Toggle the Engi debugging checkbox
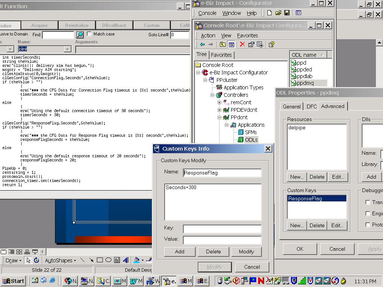This screenshot has height=287, width=383. (368, 213)
